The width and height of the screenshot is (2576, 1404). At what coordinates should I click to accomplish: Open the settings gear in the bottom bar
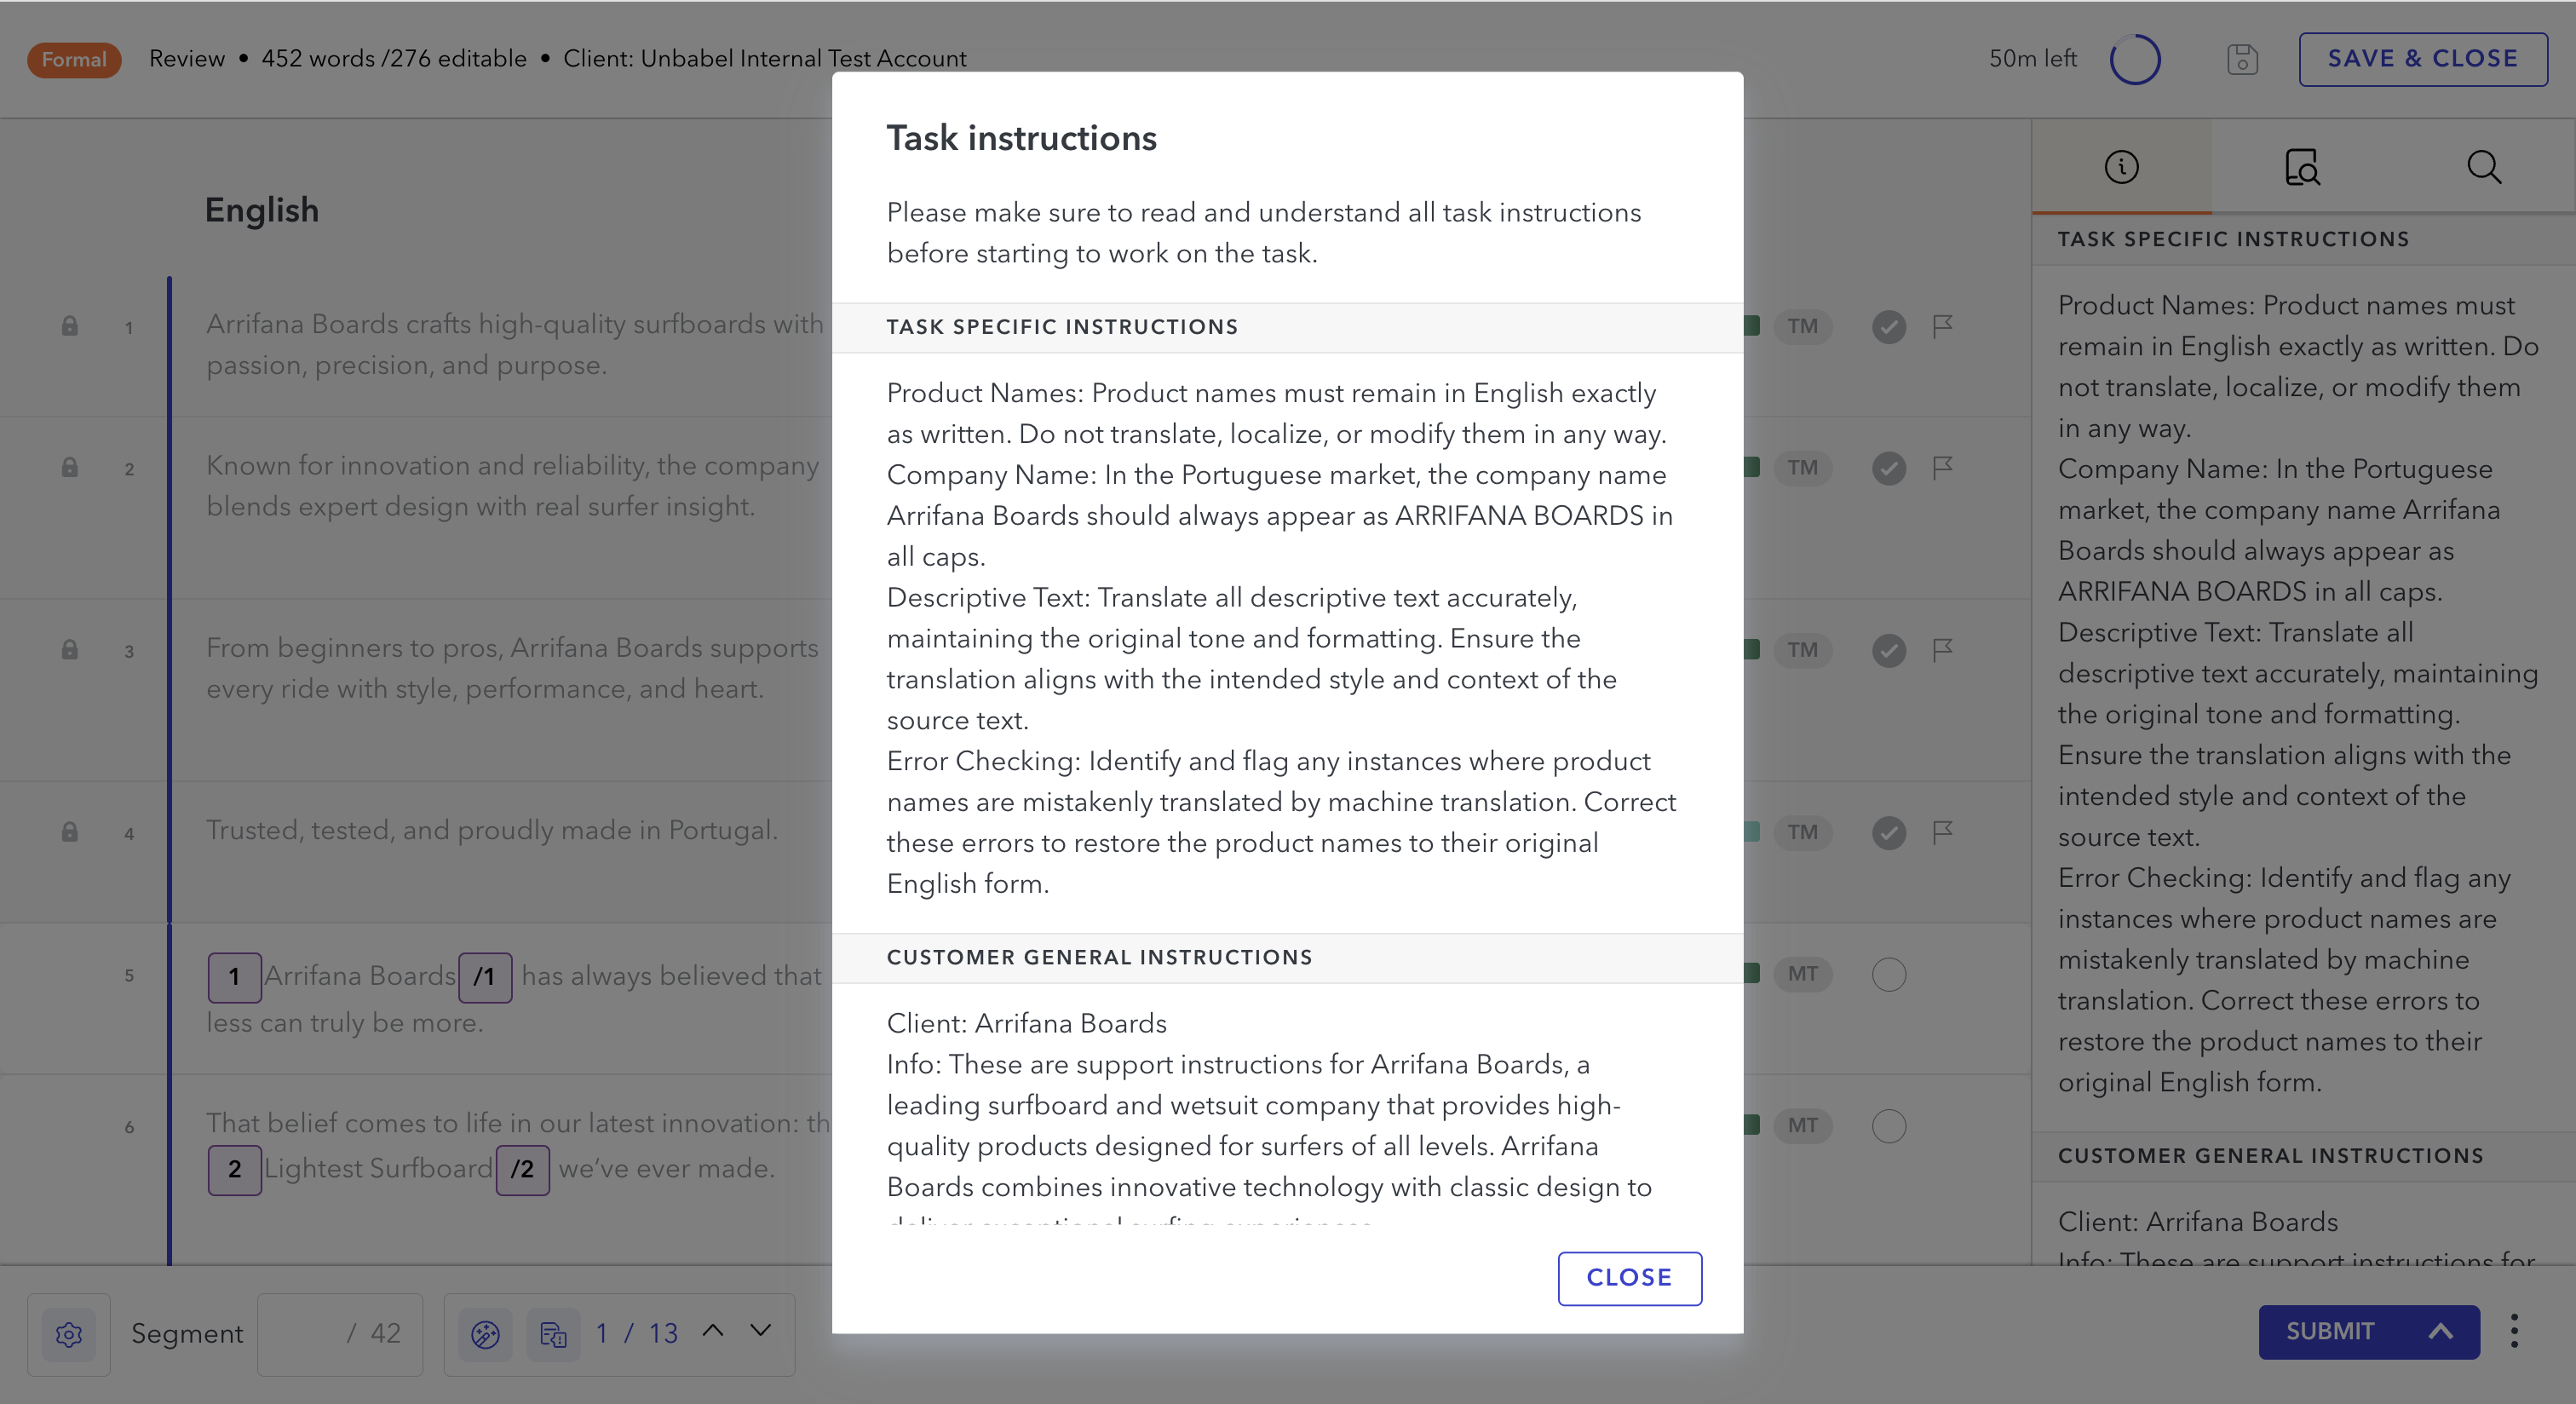69,1334
